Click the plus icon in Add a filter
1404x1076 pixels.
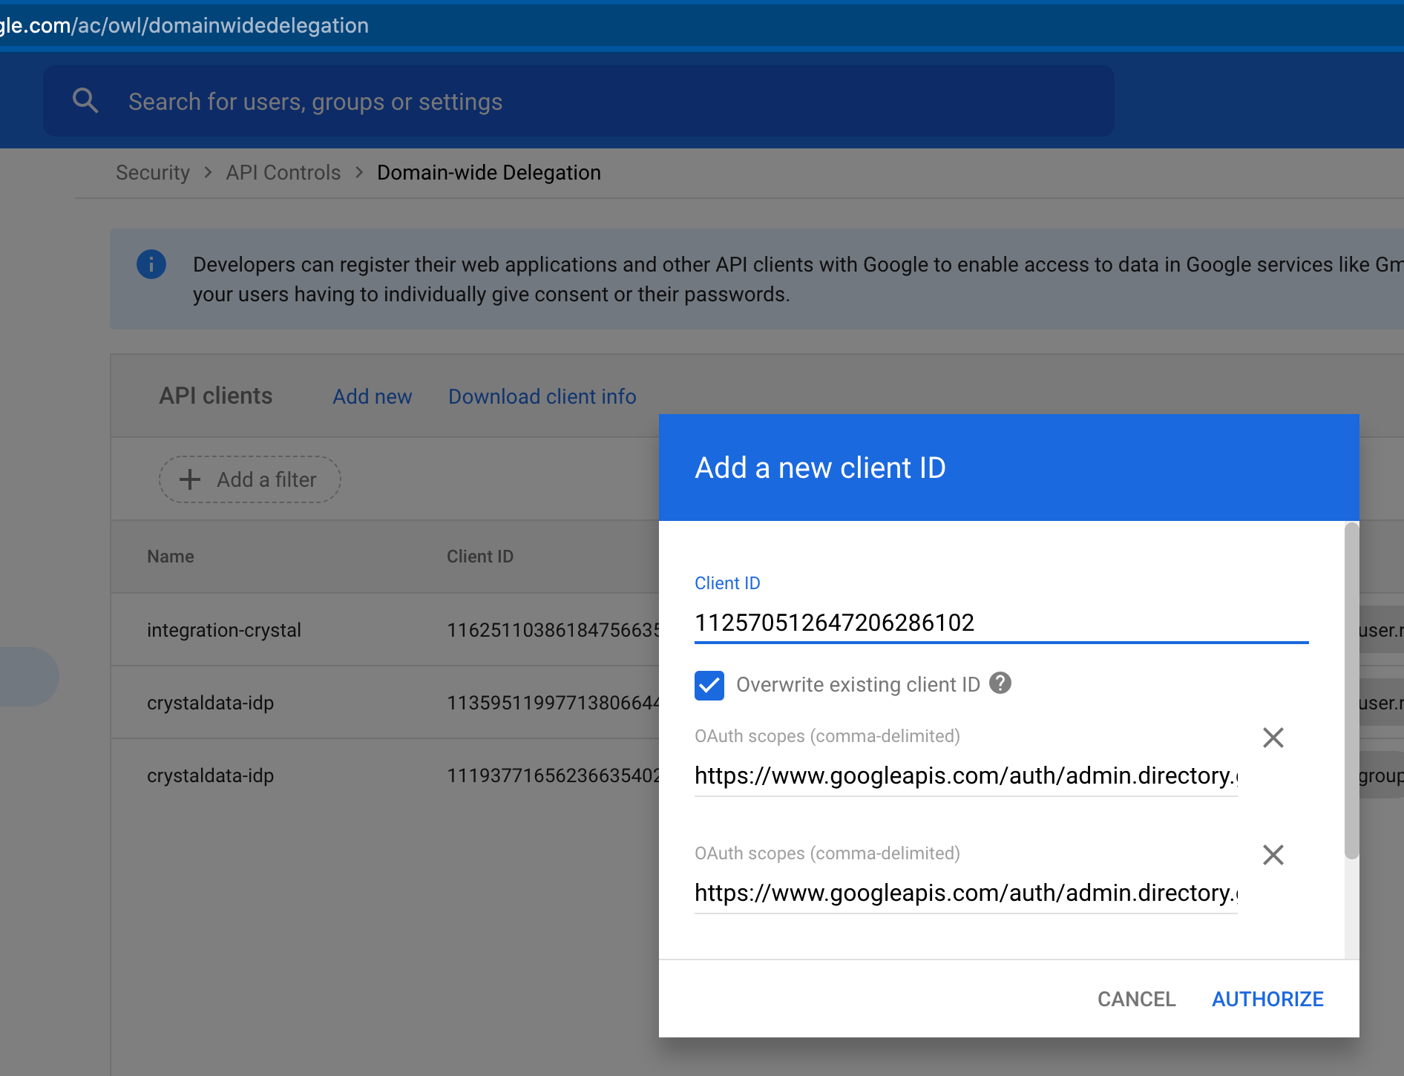point(190,479)
